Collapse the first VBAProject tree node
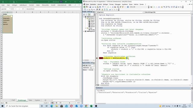193x108 pixels. (84, 17)
